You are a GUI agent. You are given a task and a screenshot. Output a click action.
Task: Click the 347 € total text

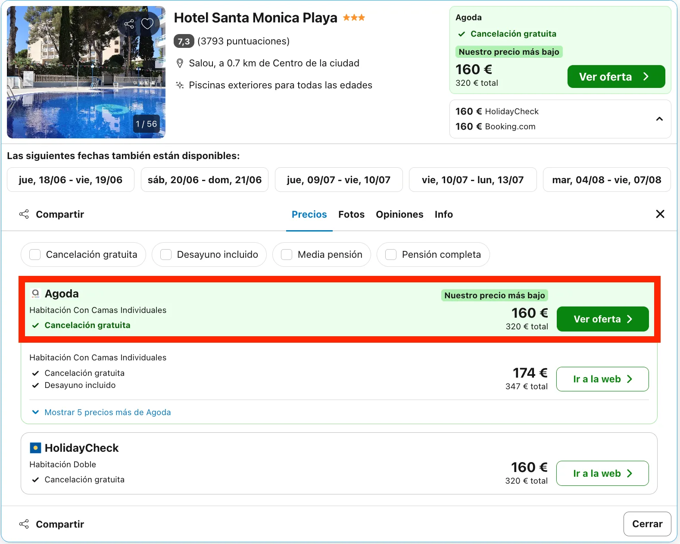coord(527,387)
